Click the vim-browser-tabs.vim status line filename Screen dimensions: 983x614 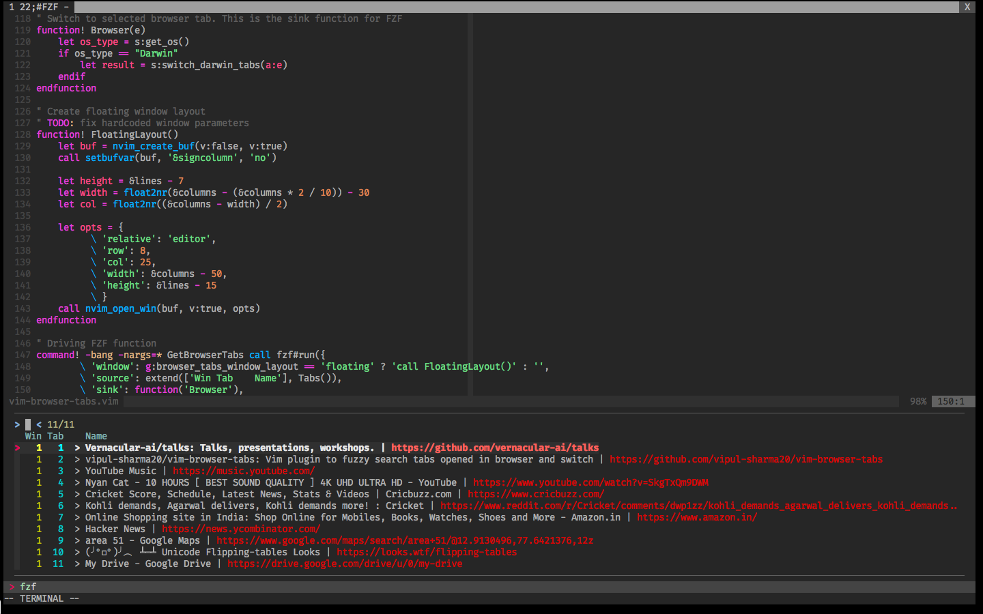point(63,401)
